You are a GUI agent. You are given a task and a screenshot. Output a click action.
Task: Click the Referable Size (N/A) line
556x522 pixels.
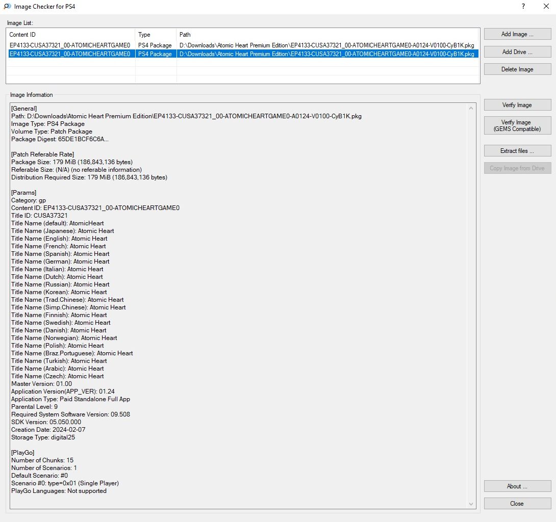coord(77,170)
